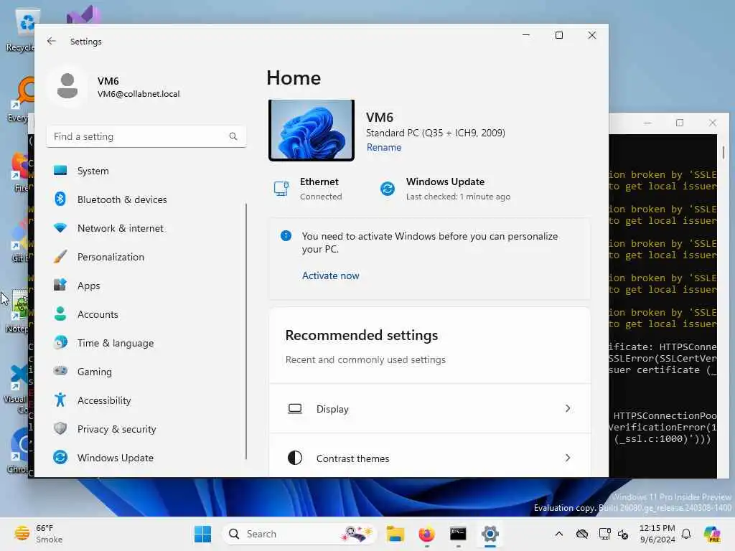Select Privacy & security in the sidebar
735x551 pixels.
point(145,429)
